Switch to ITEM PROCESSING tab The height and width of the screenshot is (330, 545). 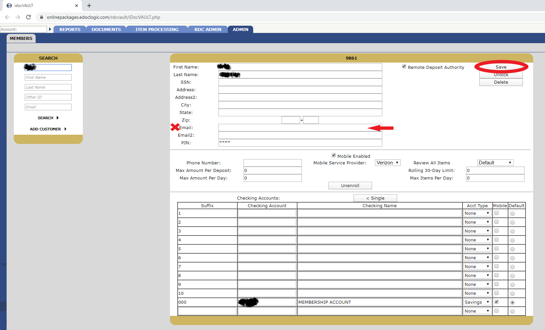[157, 29]
